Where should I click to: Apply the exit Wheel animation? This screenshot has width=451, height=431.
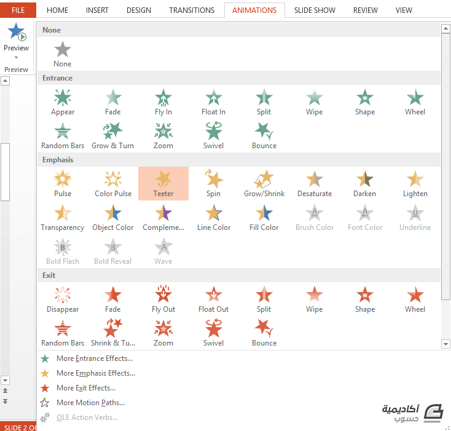415,299
